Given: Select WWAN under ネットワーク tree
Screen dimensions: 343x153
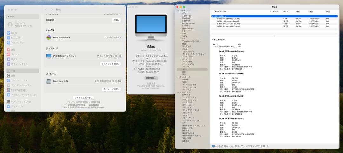Looking at the screenshot, I should coord(185,80).
